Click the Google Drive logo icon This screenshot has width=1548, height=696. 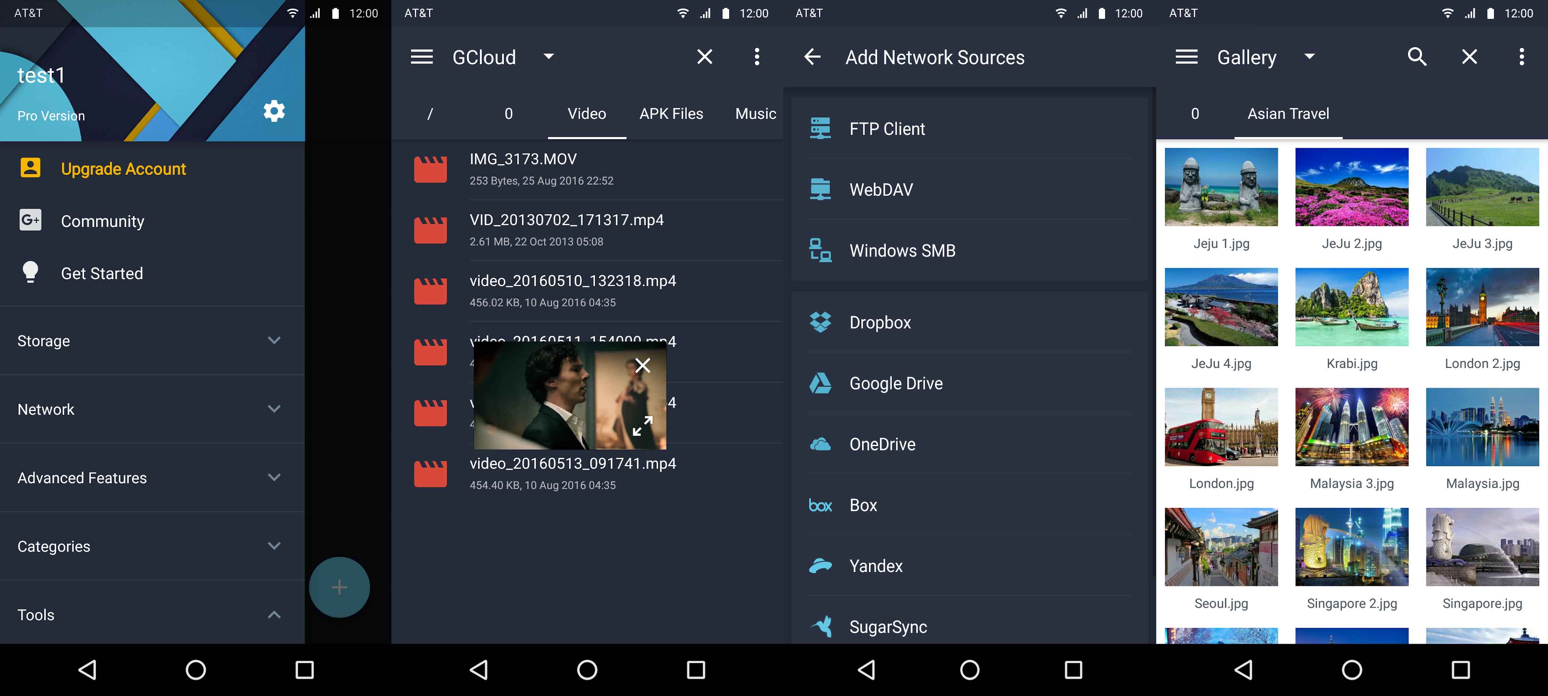820,383
